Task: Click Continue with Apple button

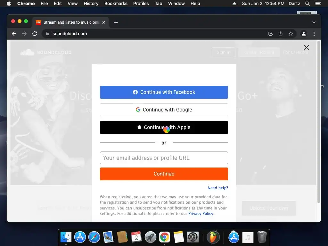Action: (164, 127)
